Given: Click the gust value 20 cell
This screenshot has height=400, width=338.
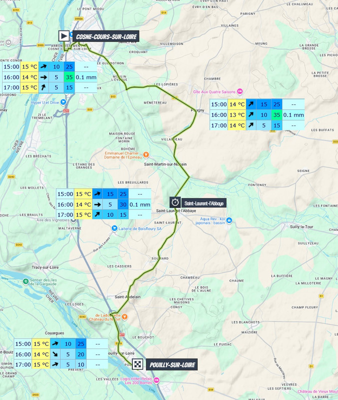Looking at the screenshot, I should pyautogui.click(x=81, y=354).
